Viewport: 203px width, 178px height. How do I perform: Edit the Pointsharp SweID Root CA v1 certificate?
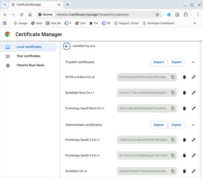point(194,108)
